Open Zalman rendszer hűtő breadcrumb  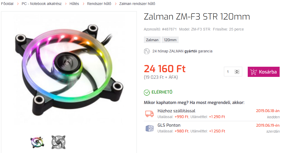(137, 4)
